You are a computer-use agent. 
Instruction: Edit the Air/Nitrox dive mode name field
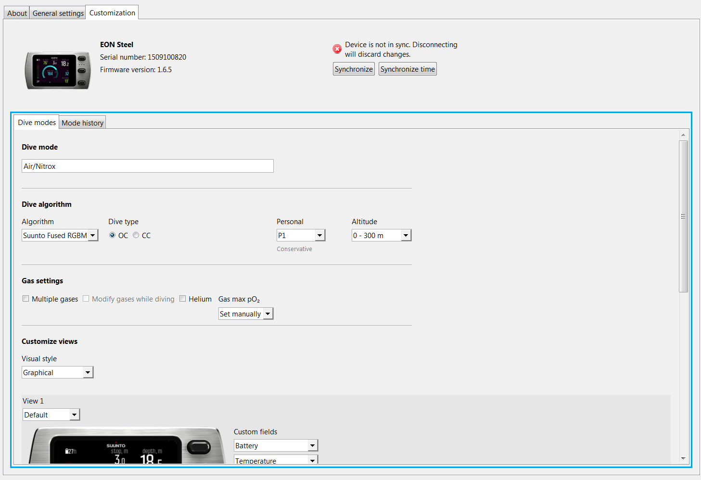tap(148, 166)
